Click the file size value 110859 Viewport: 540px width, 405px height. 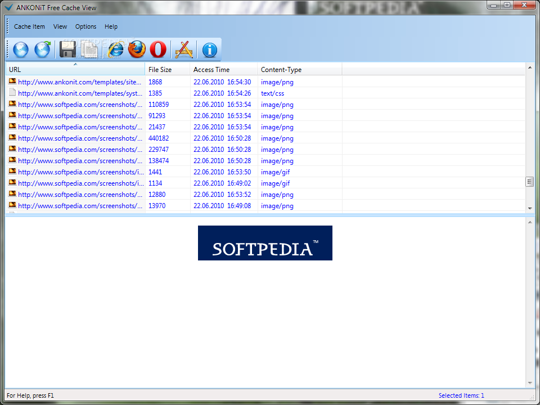pos(159,105)
